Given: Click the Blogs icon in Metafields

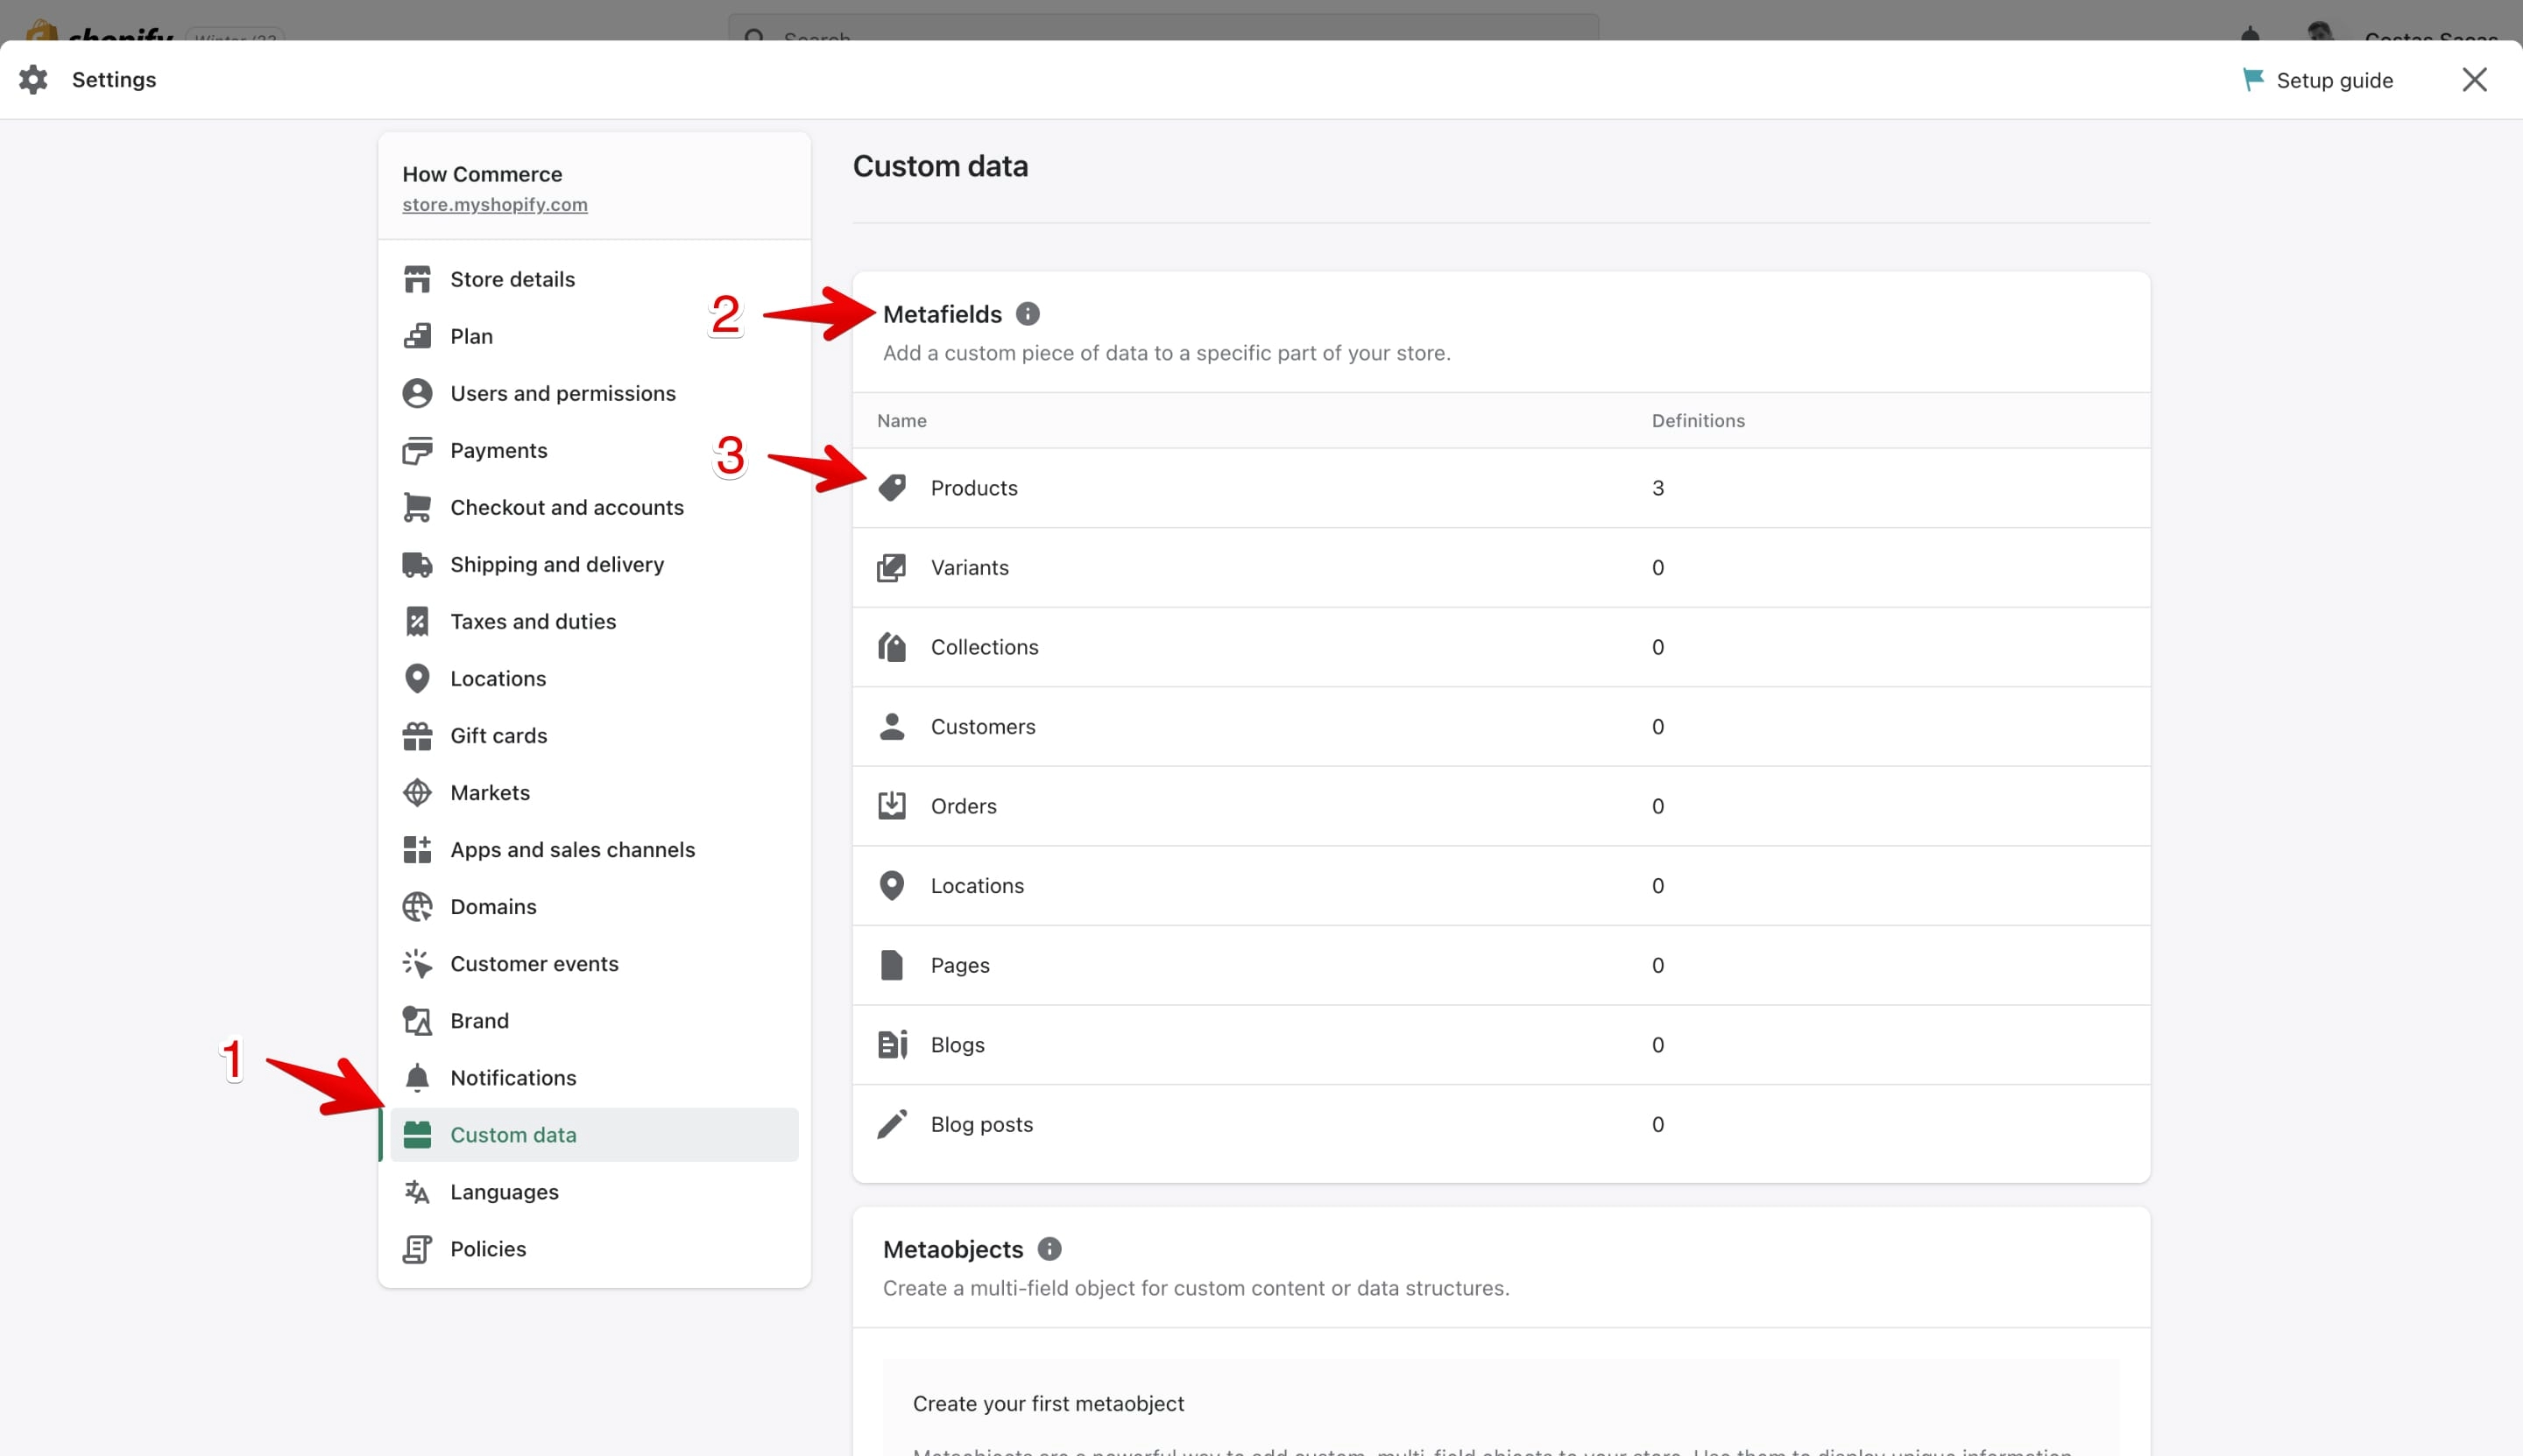Looking at the screenshot, I should click(x=891, y=1045).
